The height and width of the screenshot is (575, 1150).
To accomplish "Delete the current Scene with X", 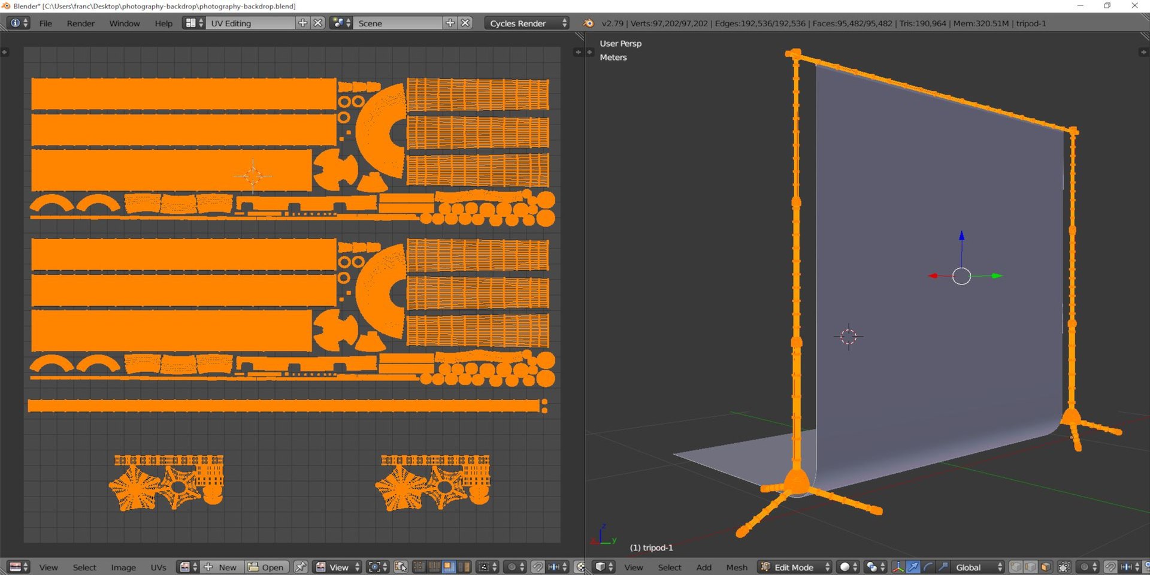I will (x=465, y=23).
